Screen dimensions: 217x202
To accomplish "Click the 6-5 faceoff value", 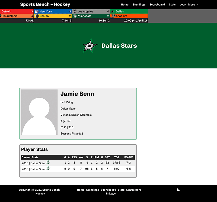I will (129, 169).
